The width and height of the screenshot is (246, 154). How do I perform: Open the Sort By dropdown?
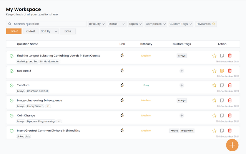point(49,31)
